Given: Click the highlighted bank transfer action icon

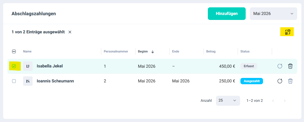Looking at the screenshot, I should coord(287,32).
